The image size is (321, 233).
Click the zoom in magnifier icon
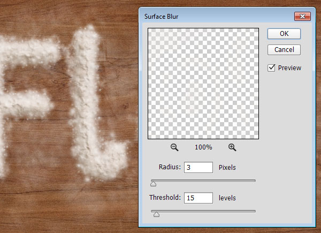pyautogui.click(x=232, y=147)
